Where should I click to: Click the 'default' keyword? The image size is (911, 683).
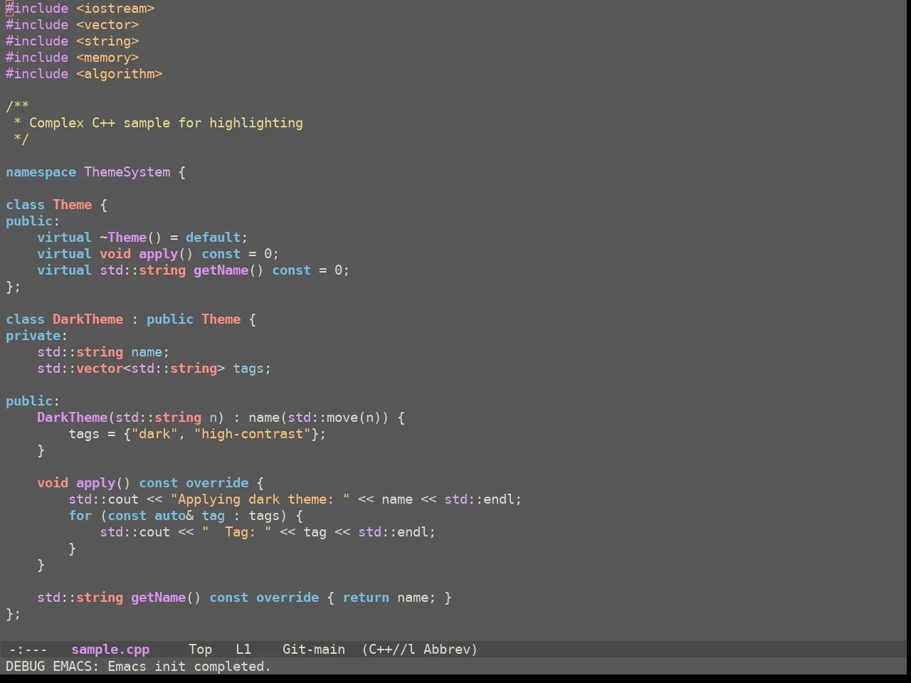coord(213,238)
